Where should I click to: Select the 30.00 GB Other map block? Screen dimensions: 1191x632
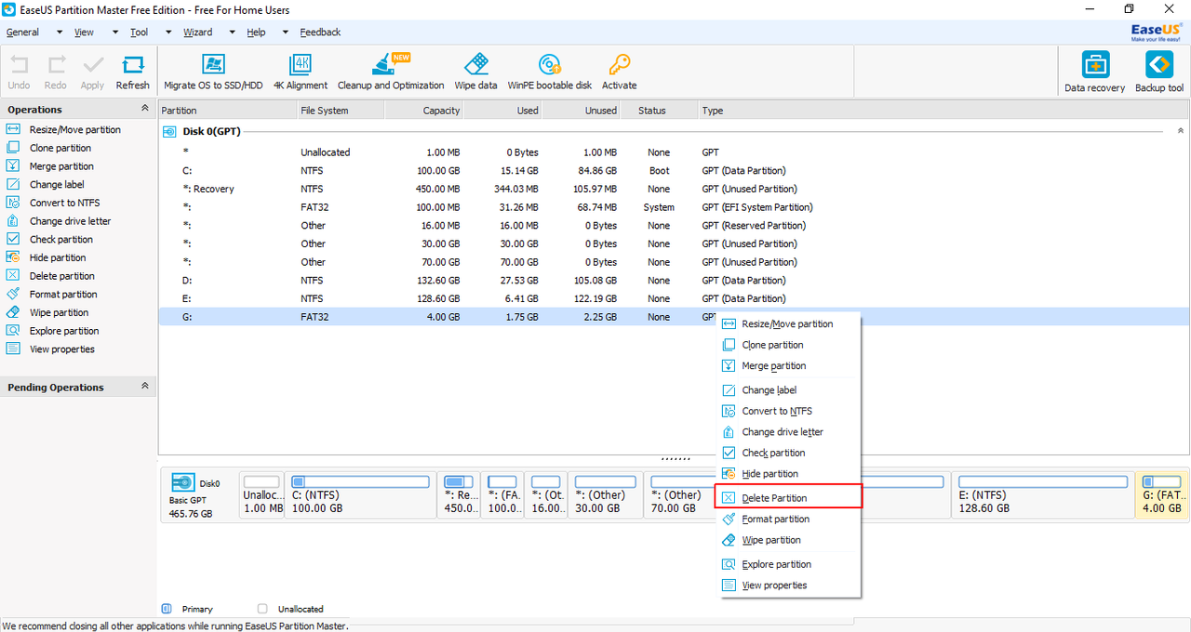tap(605, 494)
